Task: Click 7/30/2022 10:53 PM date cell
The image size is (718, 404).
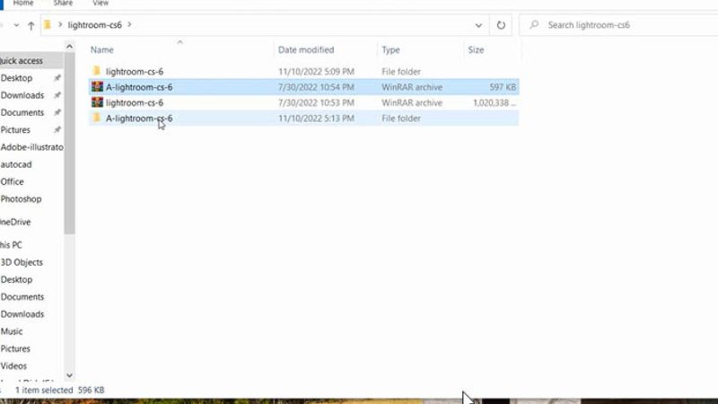Action: pyautogui.click(x=316, y=102)
